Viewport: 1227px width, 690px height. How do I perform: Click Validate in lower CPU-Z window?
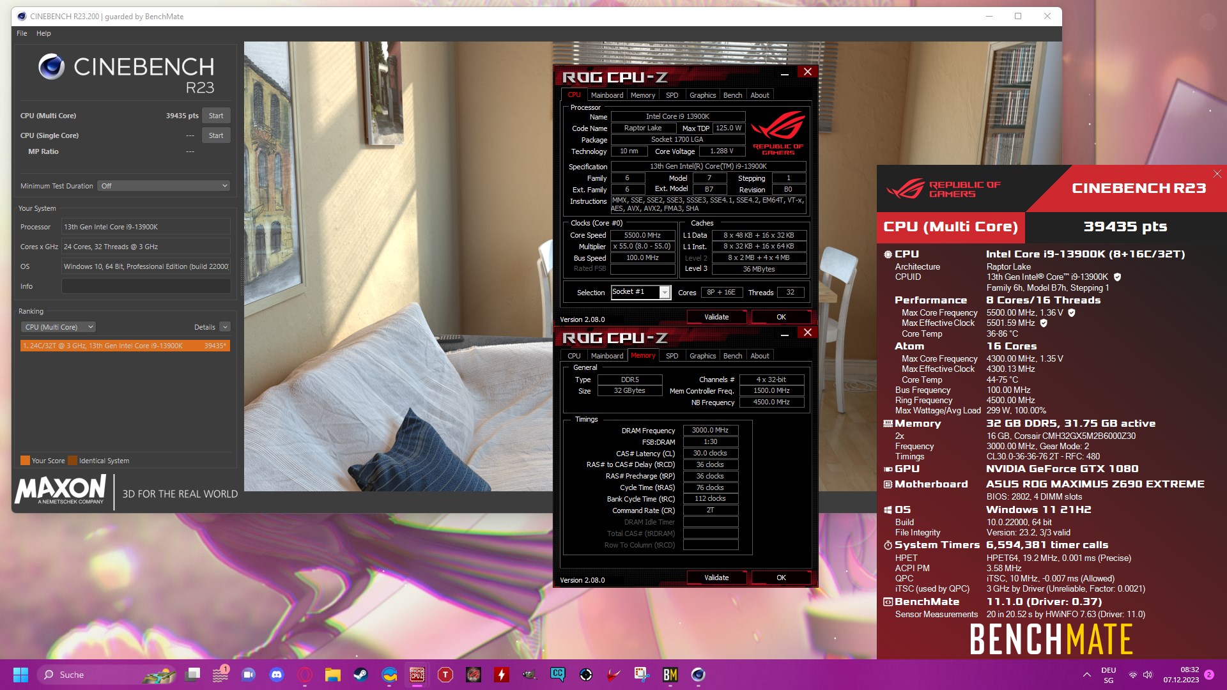click(x=716, y=578)
